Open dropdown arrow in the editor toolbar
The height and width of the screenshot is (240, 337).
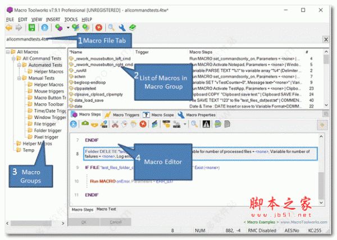click(185, 124)
